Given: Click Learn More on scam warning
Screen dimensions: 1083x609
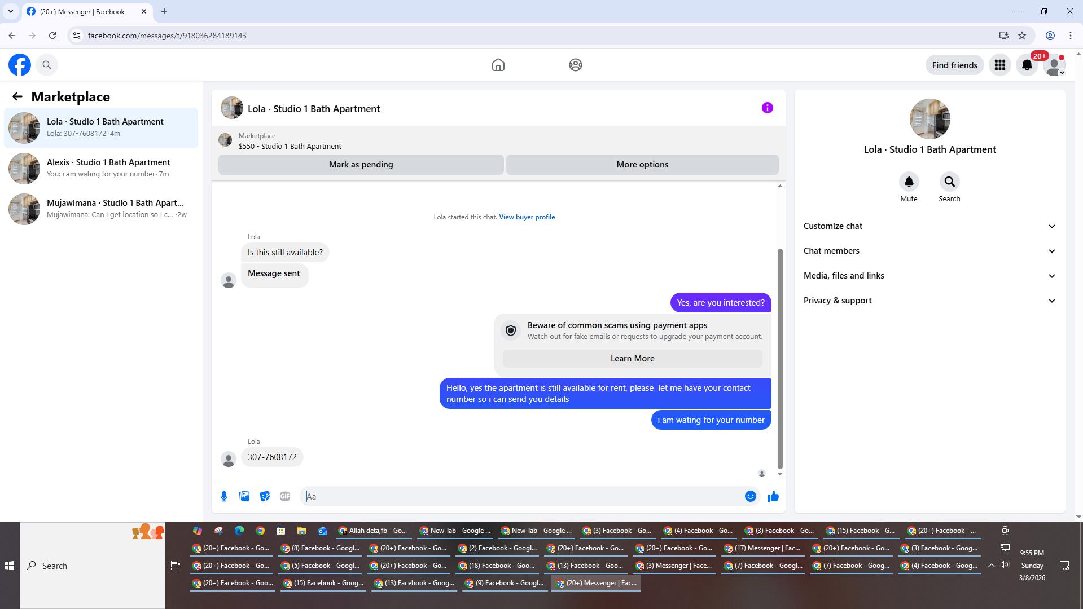Looking at the screenshot, I should click(632, 359).
